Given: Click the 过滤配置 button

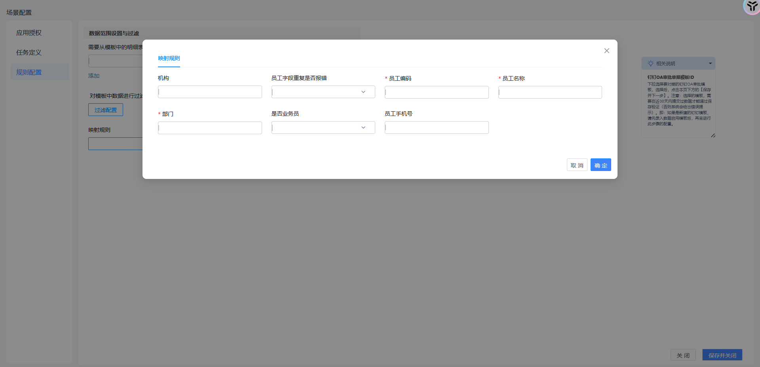Looking at the screenshot, I should tap(106, 110).
